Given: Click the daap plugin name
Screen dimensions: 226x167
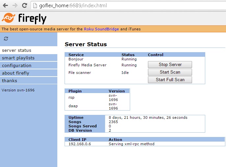Looking at the screenshot, I should (73, 106).
